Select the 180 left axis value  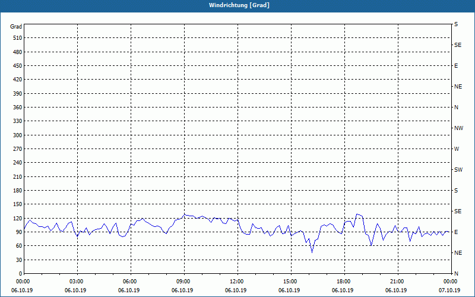(x=18, y=191)
